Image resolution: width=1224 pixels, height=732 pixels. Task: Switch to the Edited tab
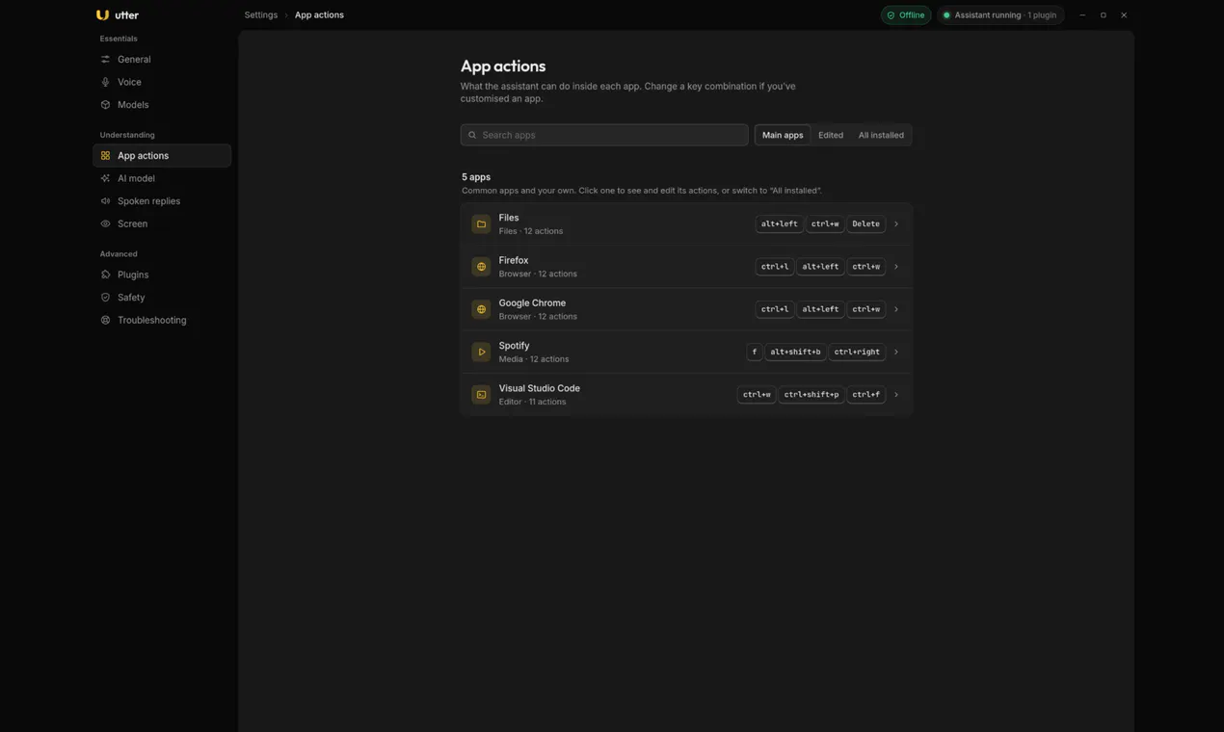[x=831, y=135]
